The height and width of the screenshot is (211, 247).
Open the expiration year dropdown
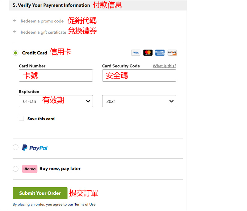pyautogui.click(x=139, y=101)
